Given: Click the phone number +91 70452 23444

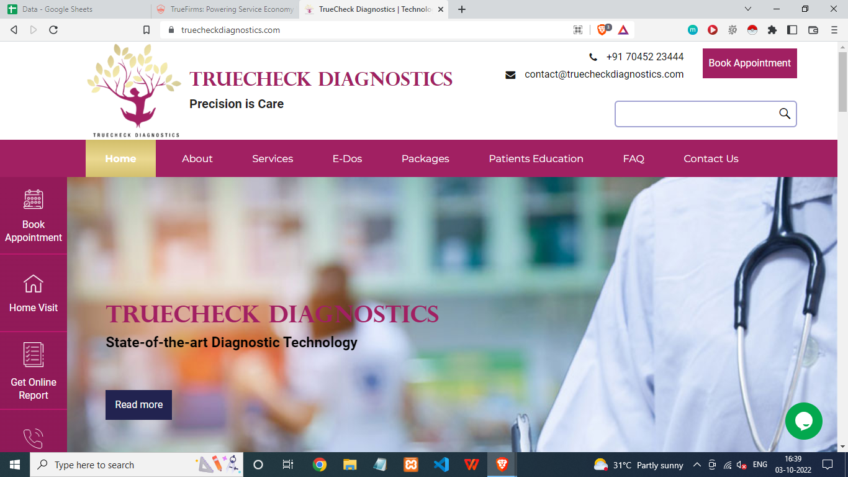Looking at the screenshot, I should point(645,57).
